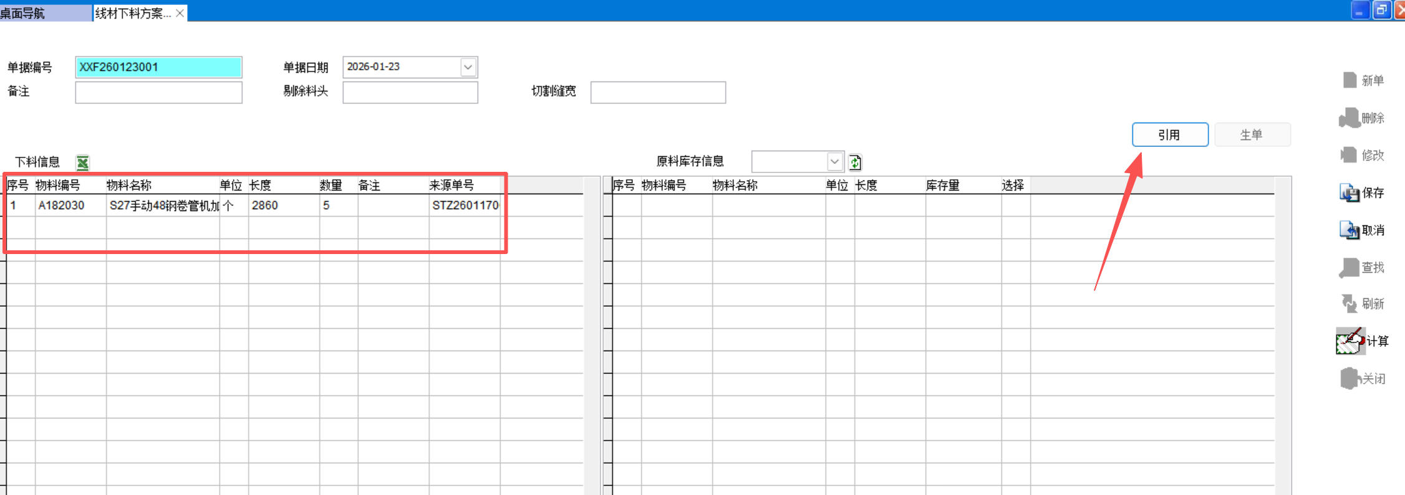The image size is (1405, 495).
Task: Click the 保存 save icon
Action: 1349,193
